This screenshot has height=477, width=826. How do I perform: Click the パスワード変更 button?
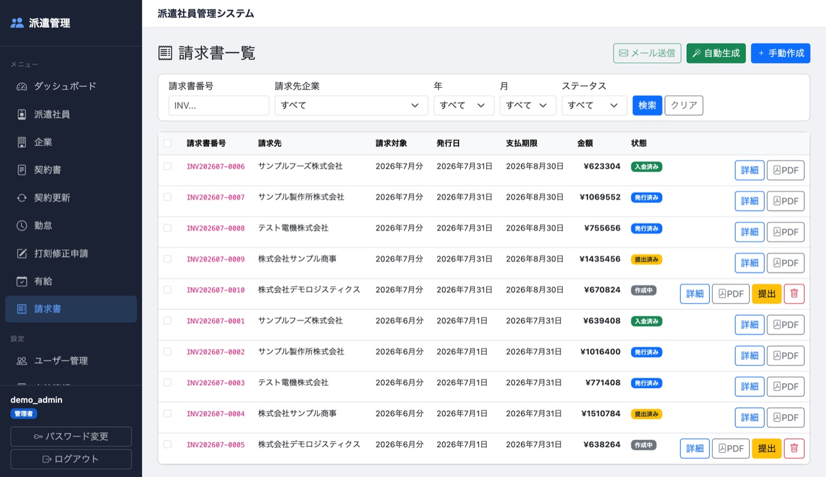click(x=71, y=436)
